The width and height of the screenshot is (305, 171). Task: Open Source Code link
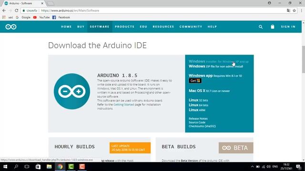197,123
